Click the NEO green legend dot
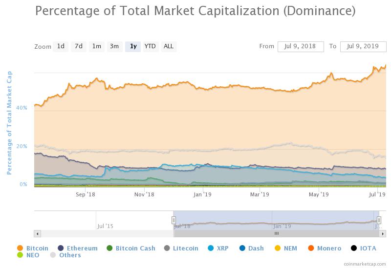 pyautogui.click(x=20, y=255)
